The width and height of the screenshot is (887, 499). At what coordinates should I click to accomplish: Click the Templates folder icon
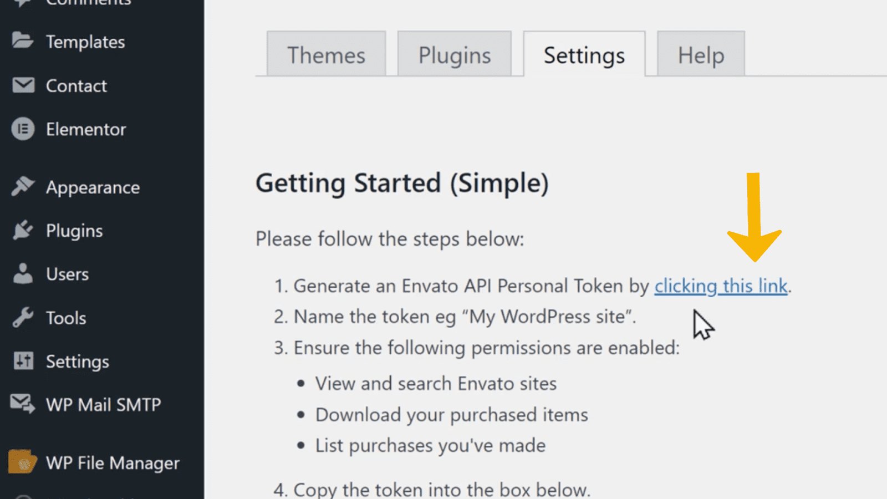coord(23,40)
